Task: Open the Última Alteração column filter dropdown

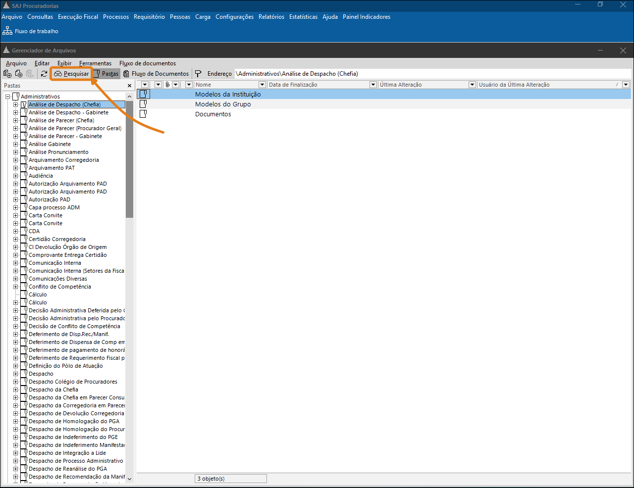Action: 472,85
